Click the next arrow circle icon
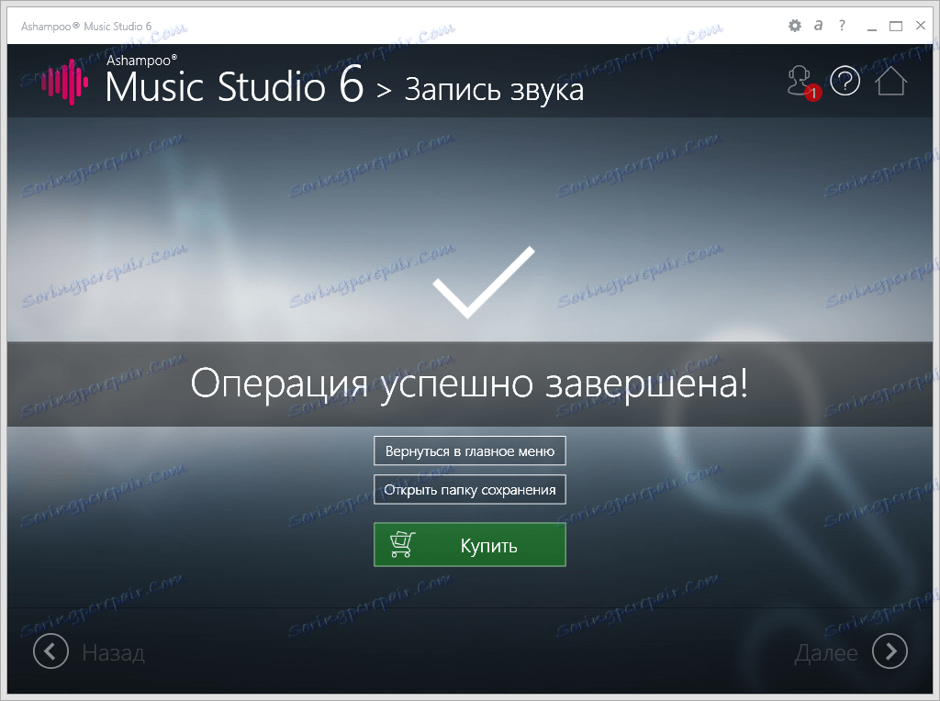 890,651
